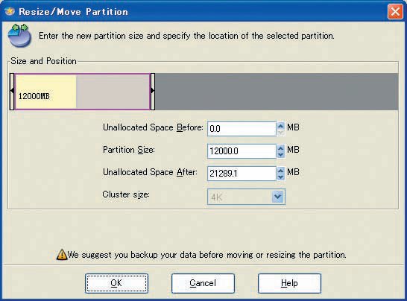Decrease Unallocated Space Before with down arrow
This screenshot has width=407, height=301.
[280, 133]
